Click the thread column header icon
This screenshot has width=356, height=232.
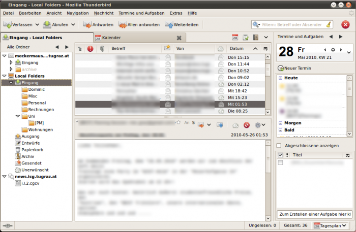(x=80, y=49)
